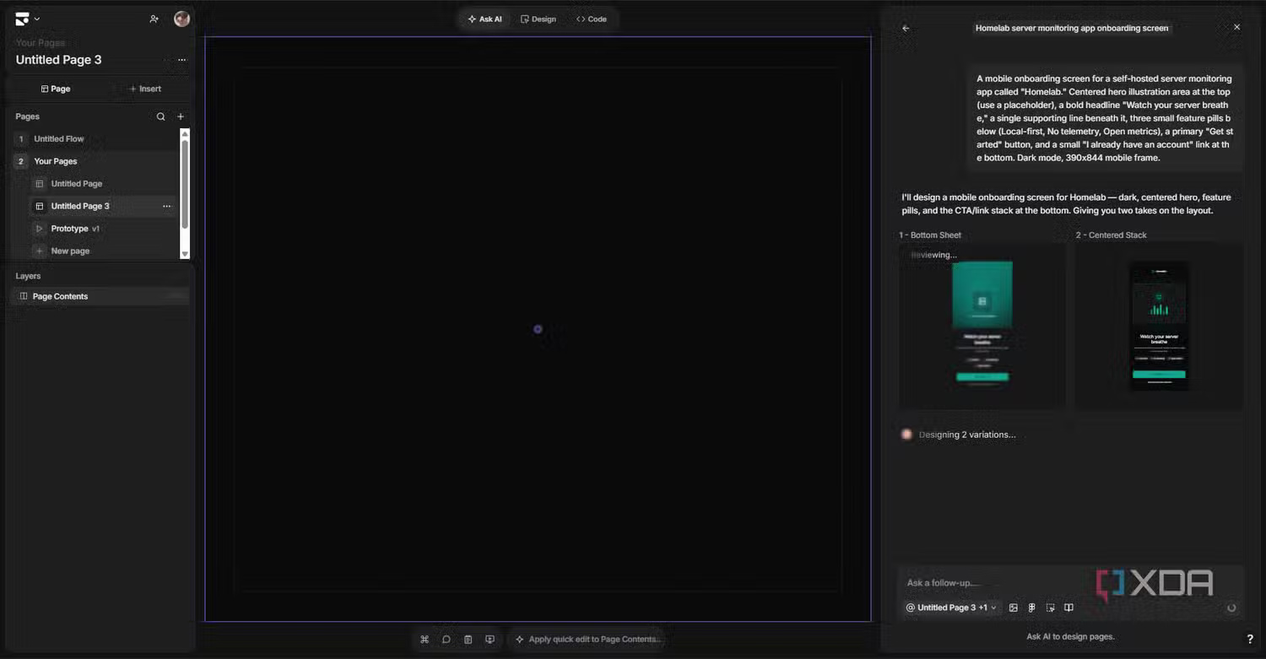The width and height of the screenshot is (1266, 659).
Task: Open comments via the speech bubble icon
Action: click(x=446, y=640)
